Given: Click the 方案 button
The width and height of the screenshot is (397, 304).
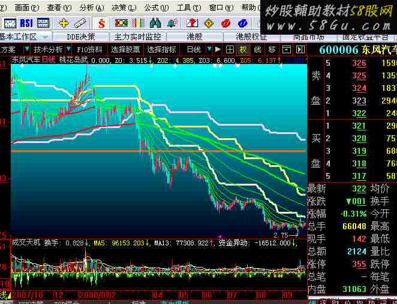Looking at the screenshot, I should (x=8, y=49).
